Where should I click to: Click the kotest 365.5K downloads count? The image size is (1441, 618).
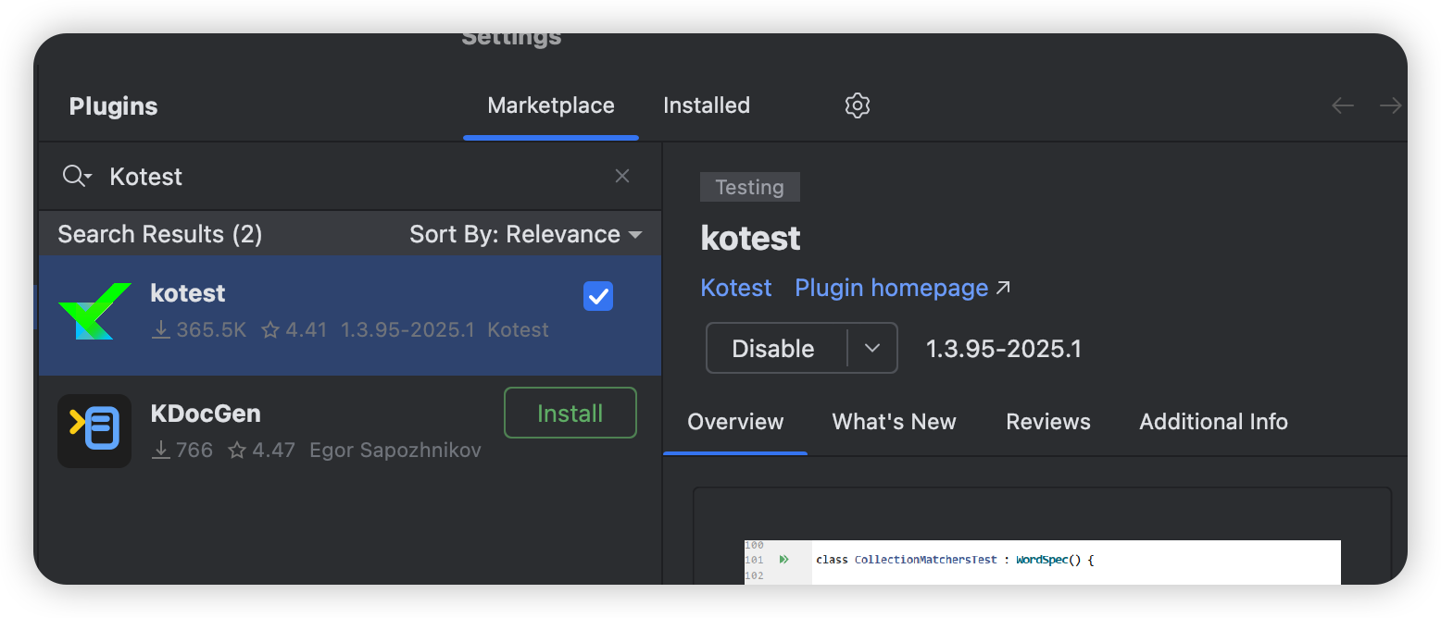pyautogui.click(x=199, y=329)
